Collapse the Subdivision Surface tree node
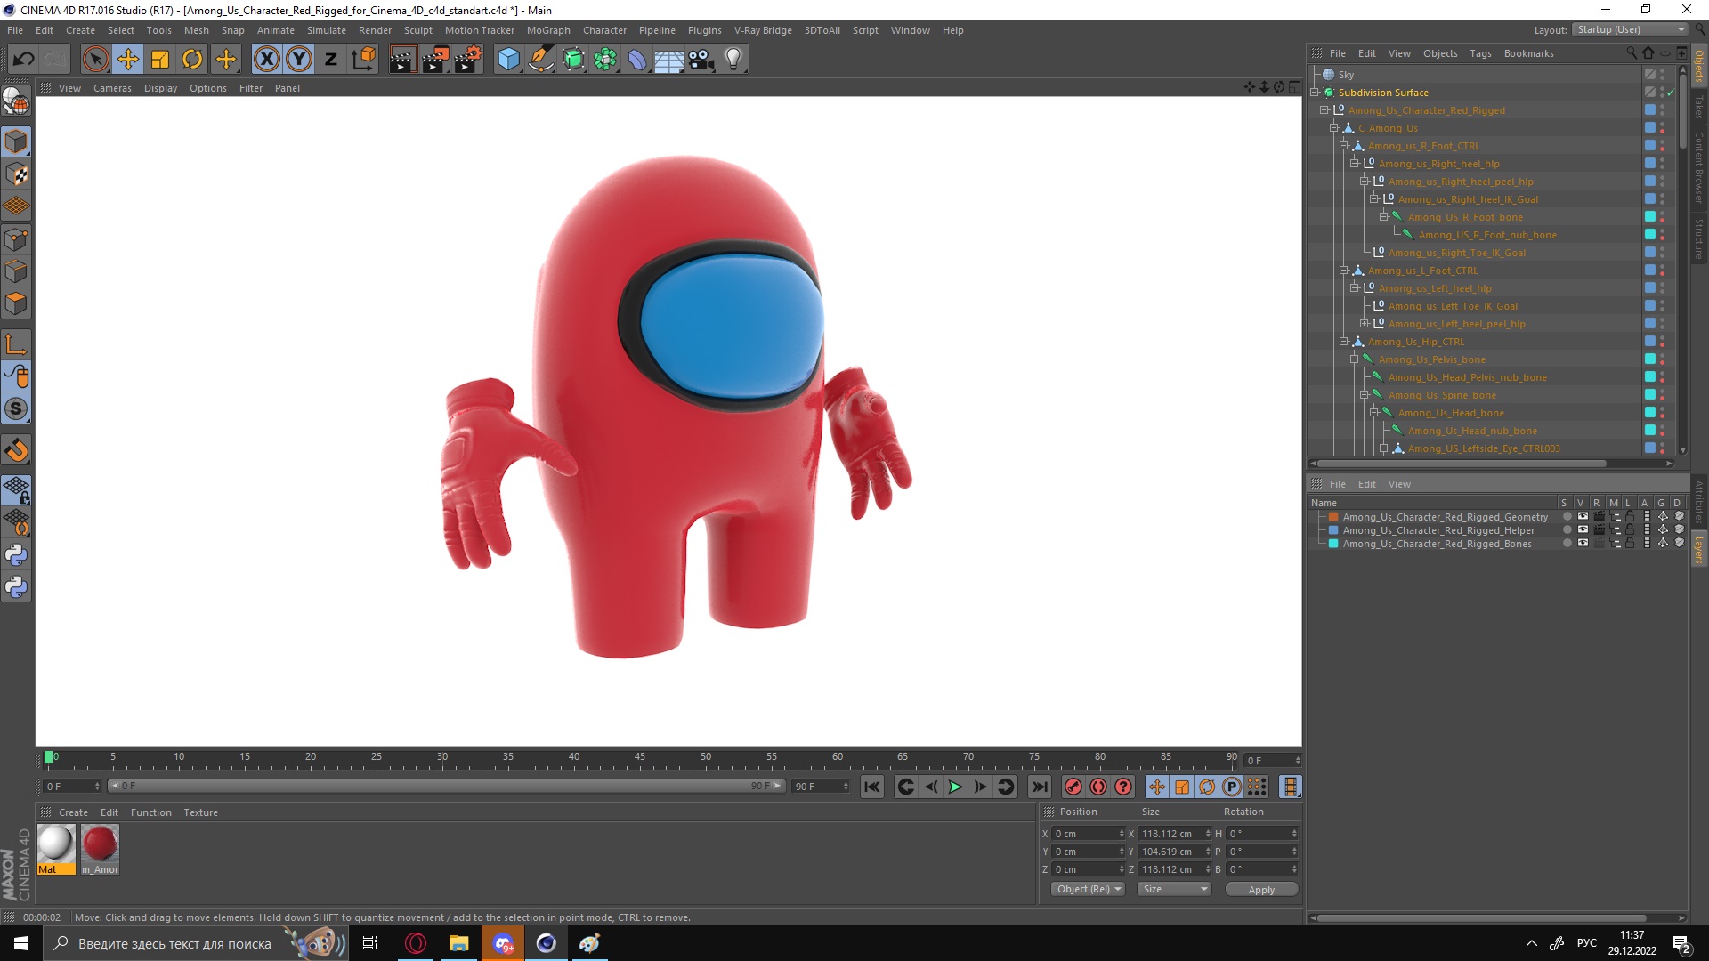Image resolution: width=1709 pixels, height=961 pixels. coord(1315,93)
